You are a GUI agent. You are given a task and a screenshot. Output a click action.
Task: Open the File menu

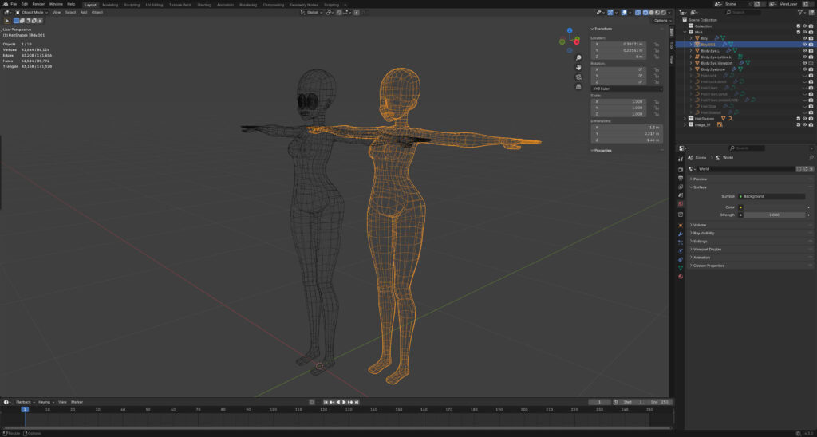click(14, 4)
